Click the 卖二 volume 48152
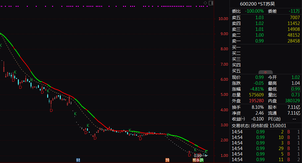Image resolution: width=302 pixels, height=163 pixels. [x=294, y=35]
